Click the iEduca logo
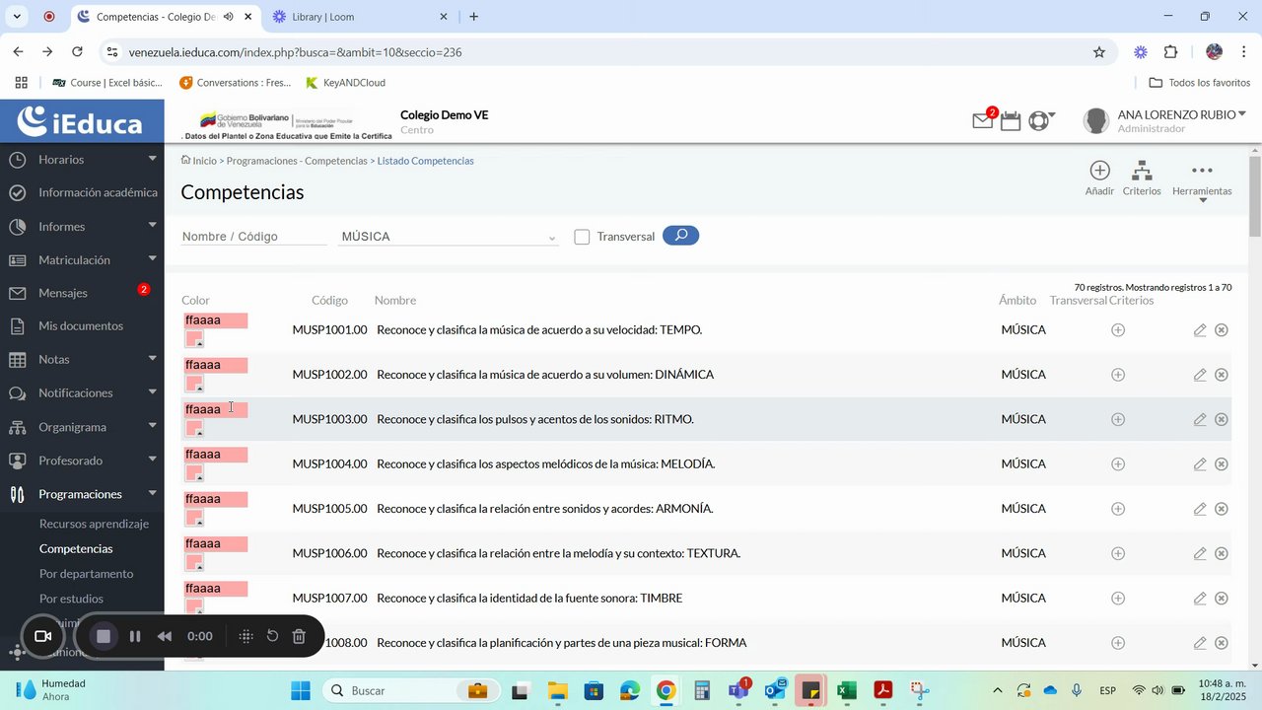The image size is (1262, 710). [x=81, y=121]
